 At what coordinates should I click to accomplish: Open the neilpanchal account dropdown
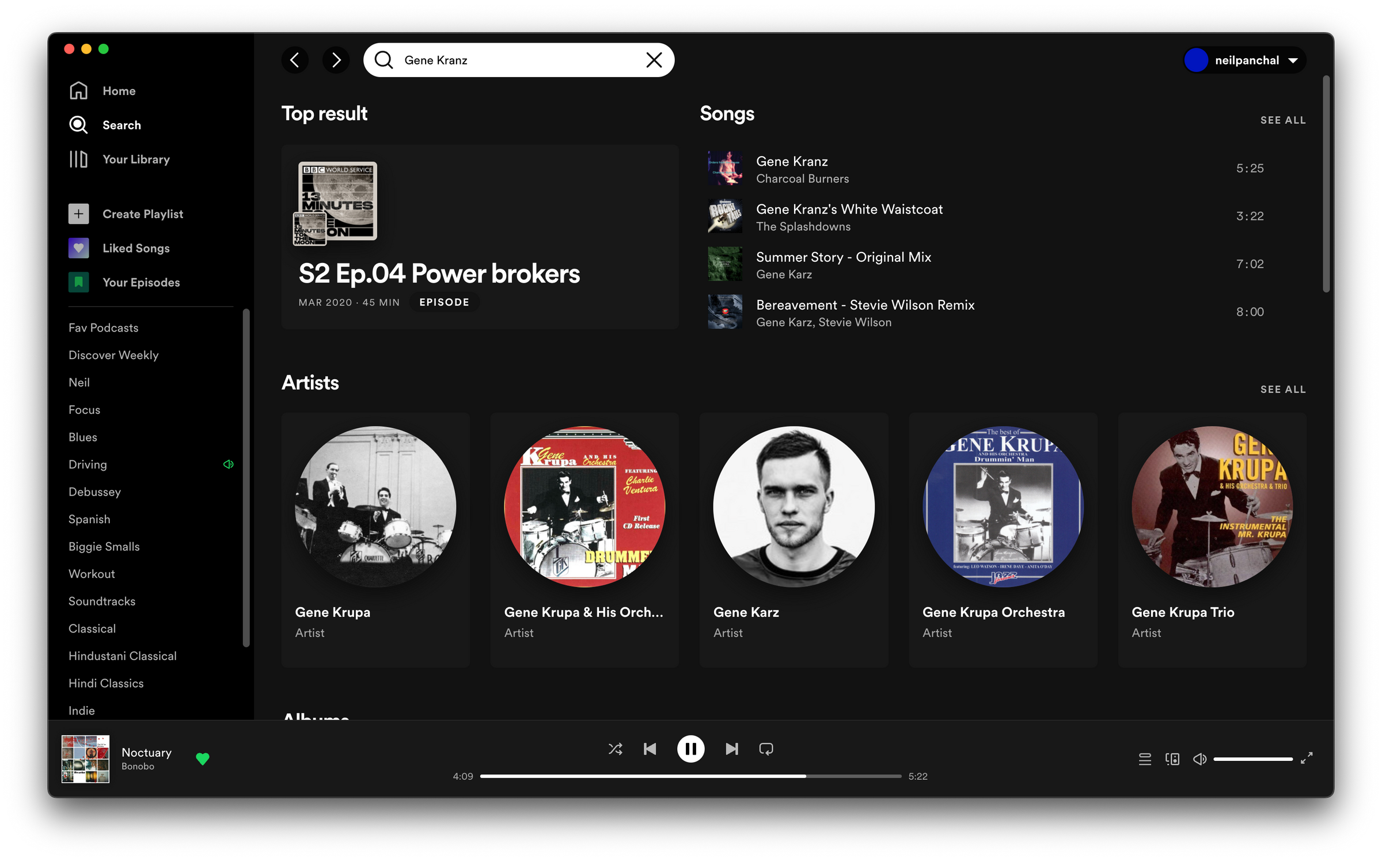pos(1244,60)
